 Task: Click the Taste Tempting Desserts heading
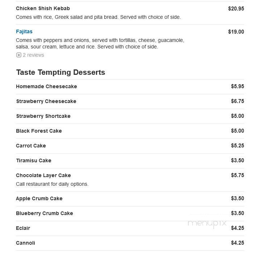coord(60,72)
